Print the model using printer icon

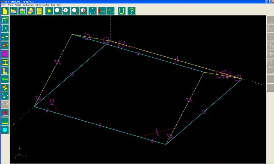[x=31, y=11]
